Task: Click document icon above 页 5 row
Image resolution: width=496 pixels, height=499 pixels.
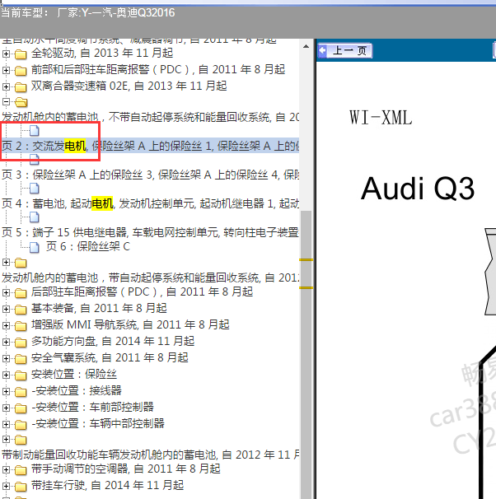Action: click(x=35, y=217)
